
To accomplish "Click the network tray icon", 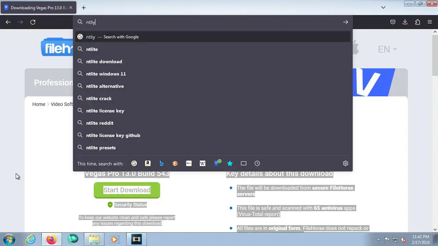I will click(395, 240).
